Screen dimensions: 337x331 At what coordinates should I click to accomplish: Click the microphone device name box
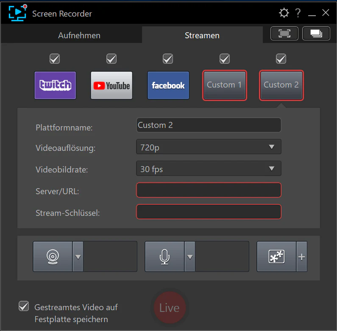[x=222, y=257]
